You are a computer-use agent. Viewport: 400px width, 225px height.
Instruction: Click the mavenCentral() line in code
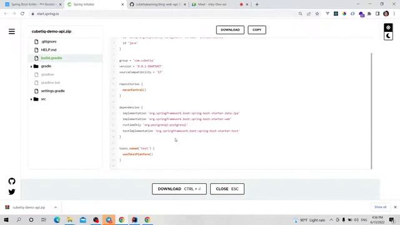tap(134, 90)
